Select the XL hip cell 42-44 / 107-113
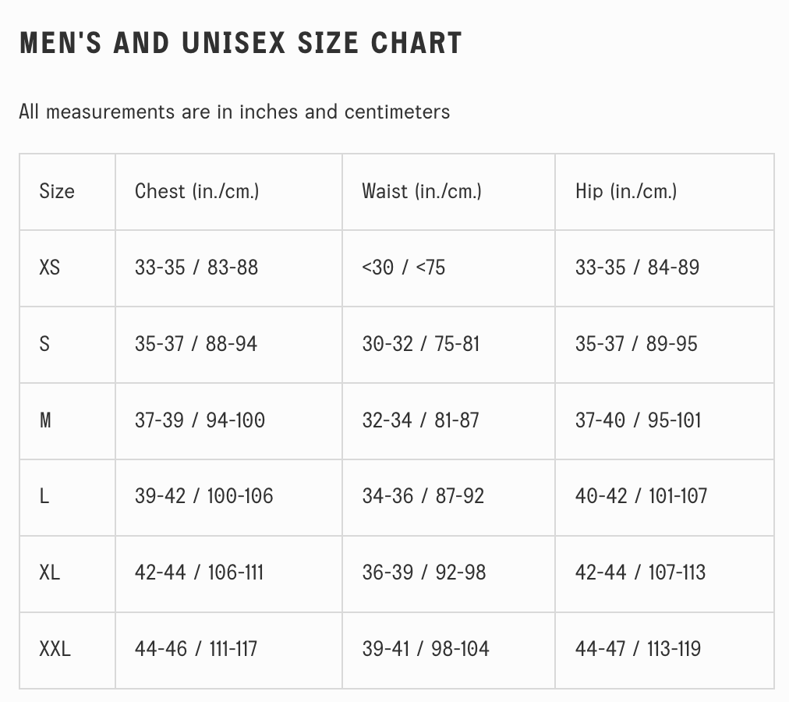 (640, 573)
